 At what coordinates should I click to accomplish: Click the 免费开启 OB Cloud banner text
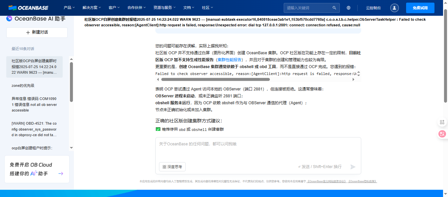[x=31, y=165]
